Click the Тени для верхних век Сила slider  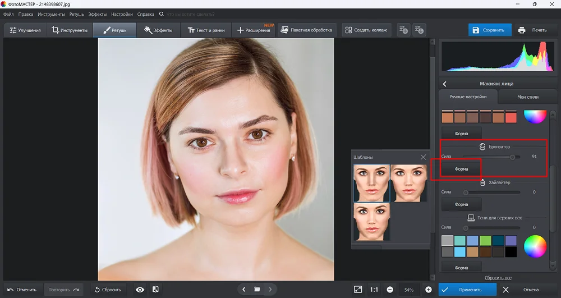[x=491, y=228]
